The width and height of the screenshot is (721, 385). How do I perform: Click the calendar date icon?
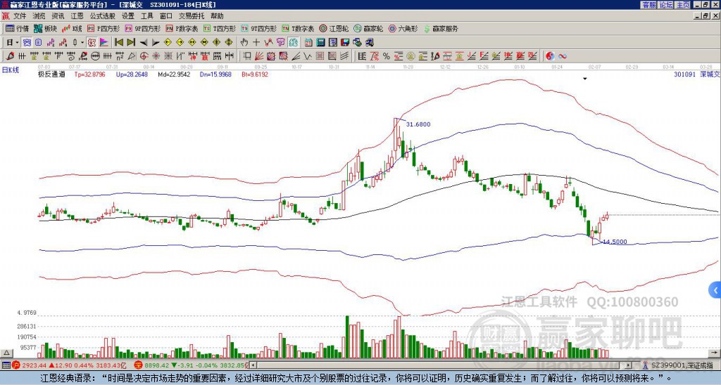(308, 43)
